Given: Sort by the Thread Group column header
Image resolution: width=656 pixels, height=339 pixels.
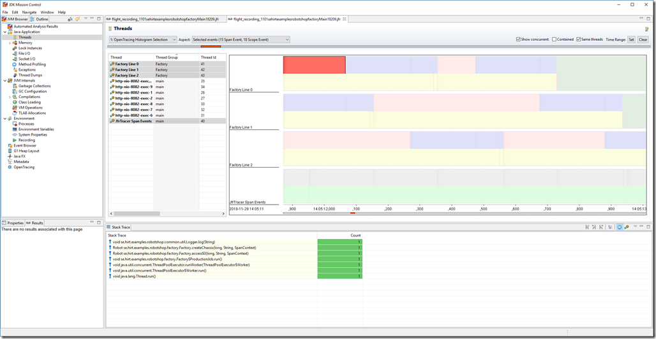Looking at the screenshot, I should (x=176, y=57).
